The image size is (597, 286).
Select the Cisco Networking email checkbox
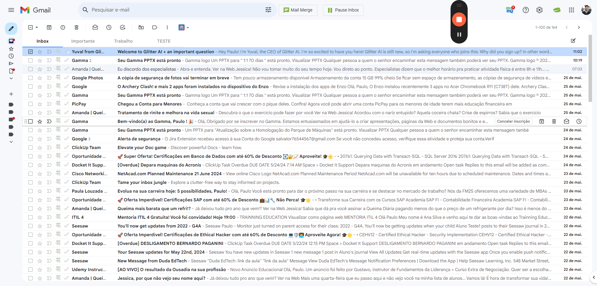coord(30,174)
